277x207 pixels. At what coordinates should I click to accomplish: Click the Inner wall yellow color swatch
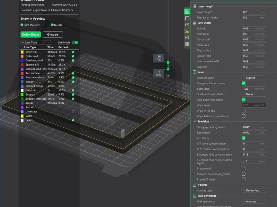[x=22, y=52]
